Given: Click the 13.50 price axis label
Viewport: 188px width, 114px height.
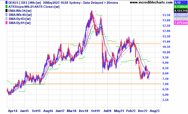Looking at the screenshot, I should (166, 15).
